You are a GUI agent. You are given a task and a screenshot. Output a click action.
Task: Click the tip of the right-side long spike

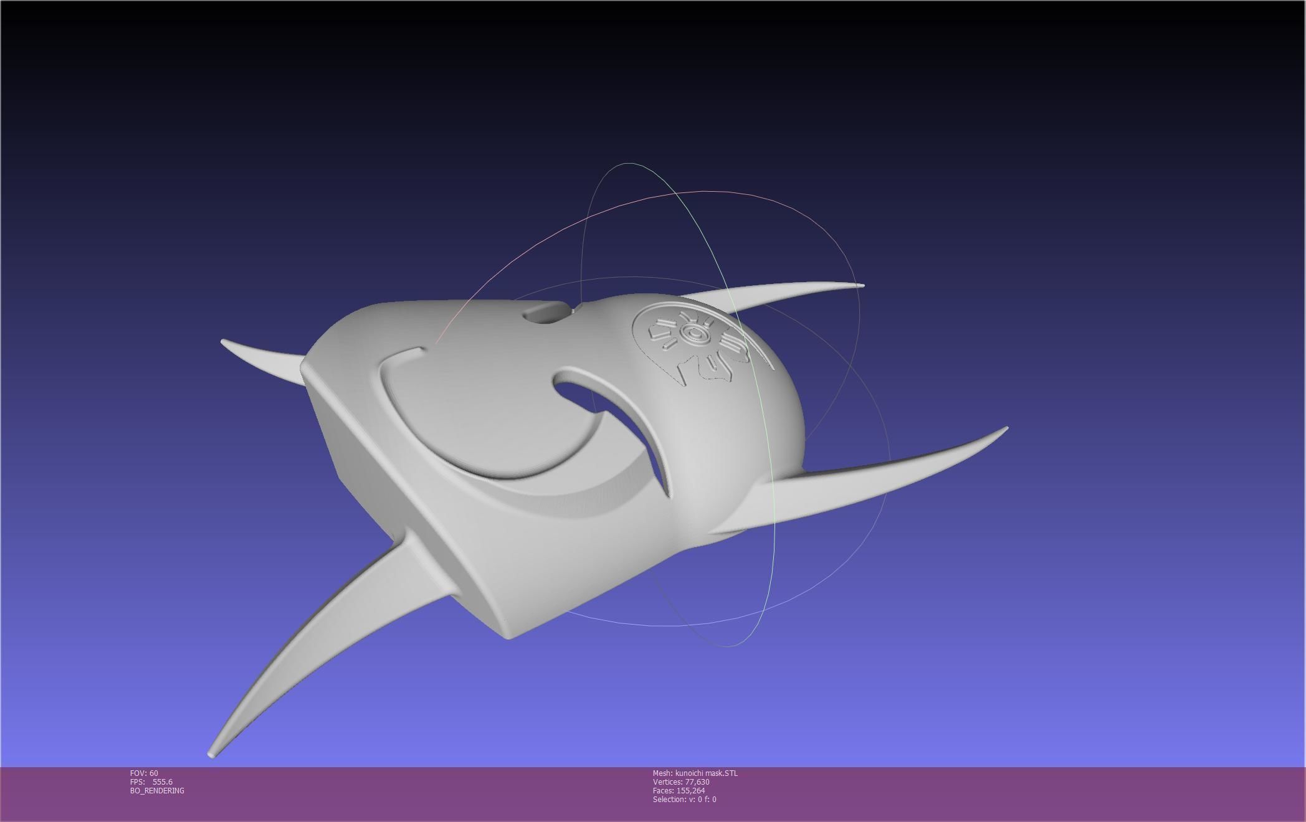pos(1005,428)
